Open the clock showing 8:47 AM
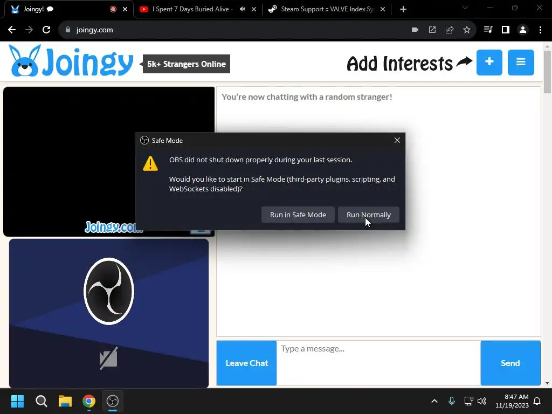This screenshot has height=414, width=552. tap(512, 401)
